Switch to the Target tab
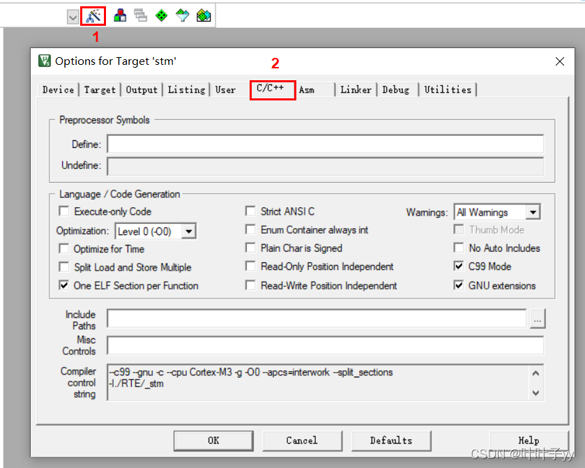Screen dimensions: 585x468 pos(100,90)
